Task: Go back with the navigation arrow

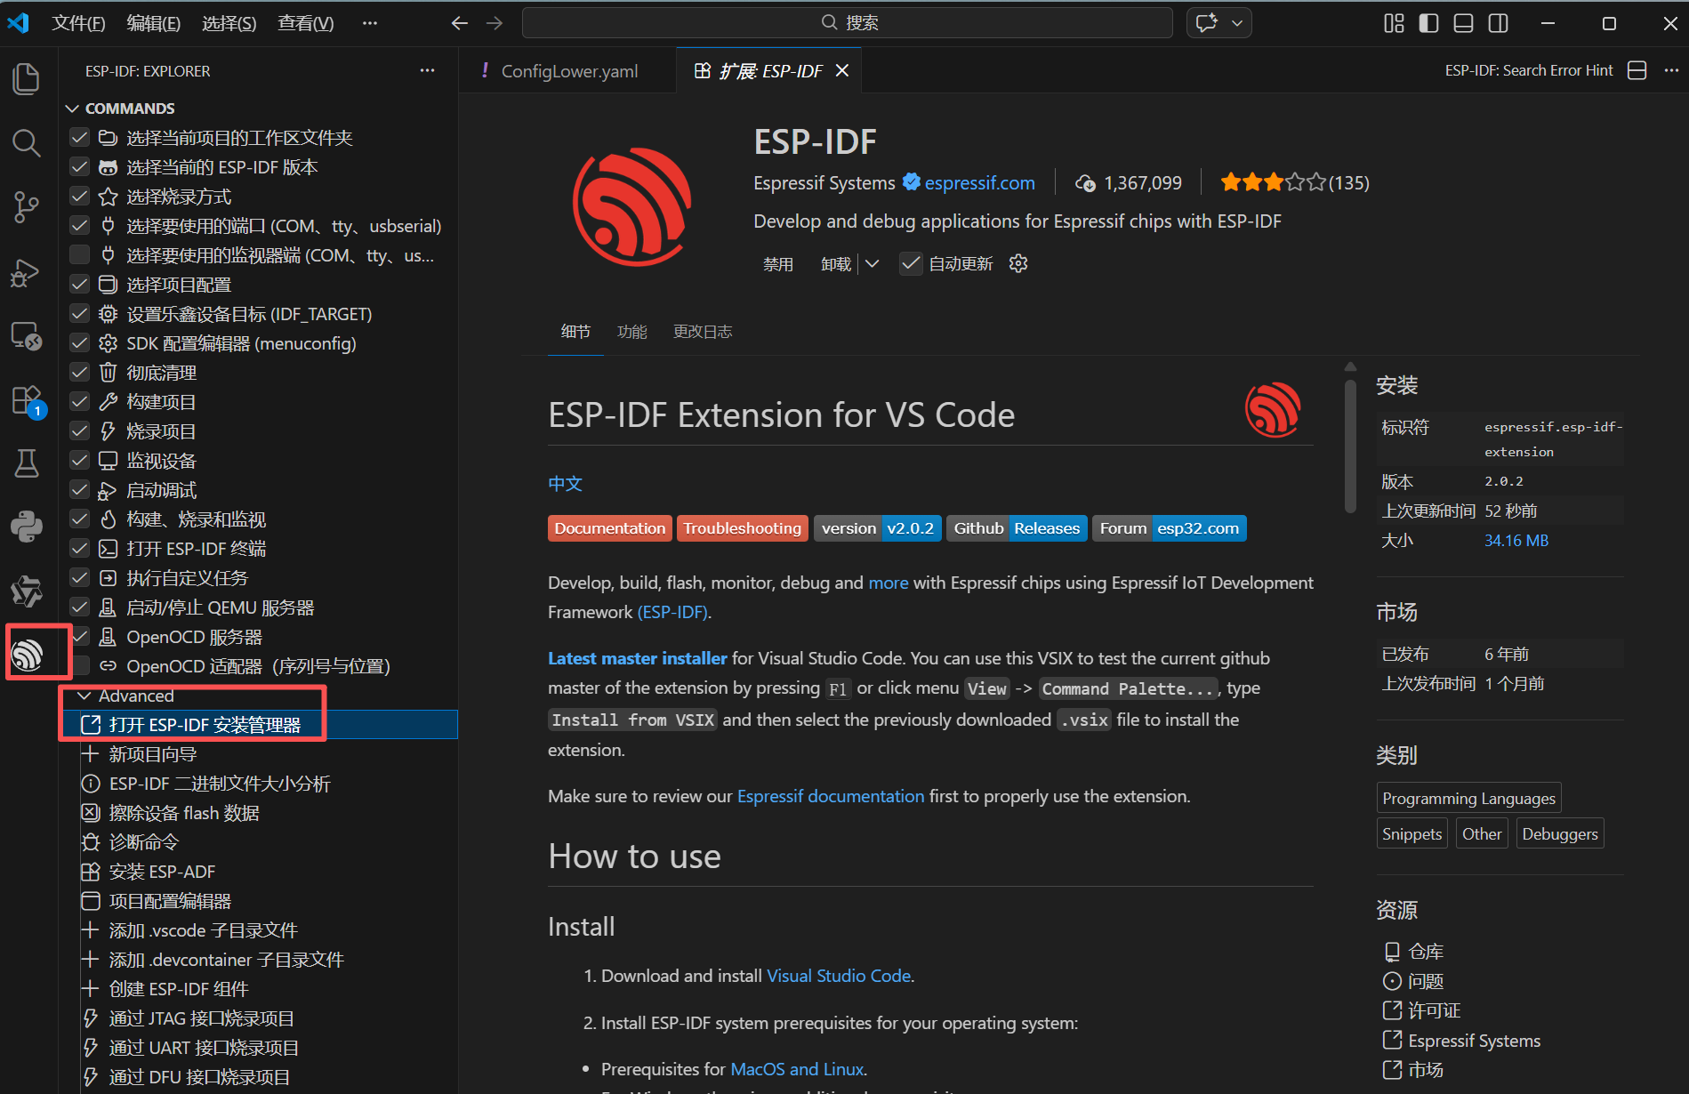Action: [460, 23]
